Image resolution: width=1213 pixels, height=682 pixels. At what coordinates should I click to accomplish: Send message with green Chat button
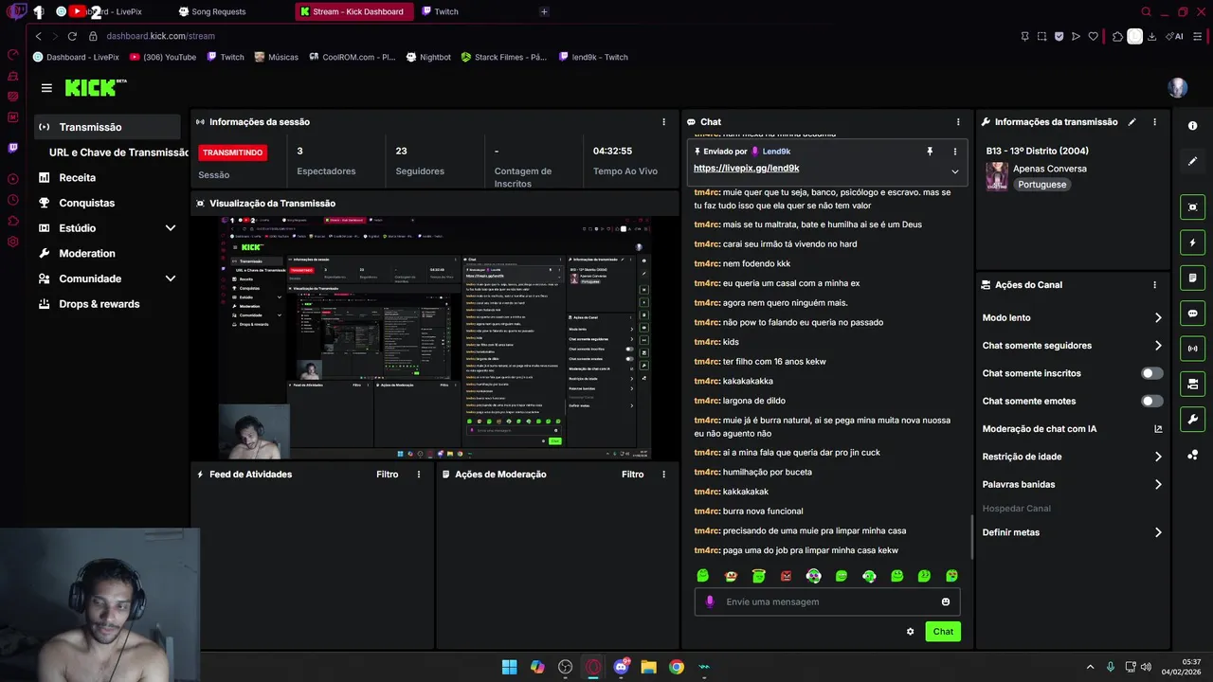click(943, 632)
